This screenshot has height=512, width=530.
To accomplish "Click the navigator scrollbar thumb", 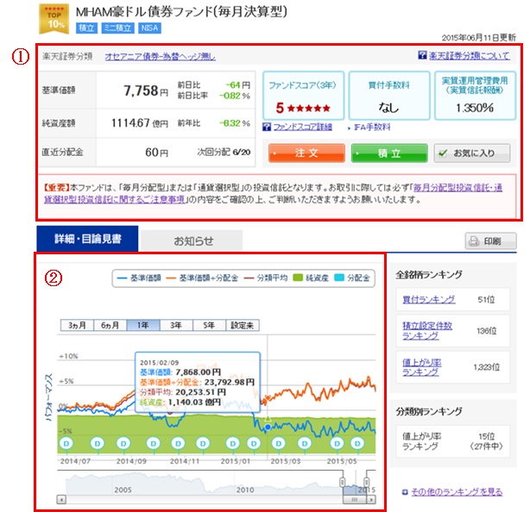I will point(355,499).
